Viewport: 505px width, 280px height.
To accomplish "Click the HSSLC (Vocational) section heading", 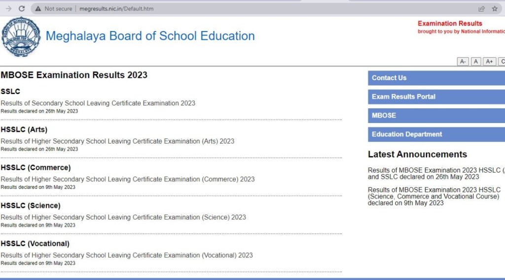I will tap(35, 244).
